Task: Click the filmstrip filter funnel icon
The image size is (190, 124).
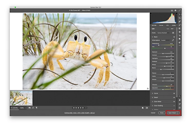Action: click(x=37, y=108)
